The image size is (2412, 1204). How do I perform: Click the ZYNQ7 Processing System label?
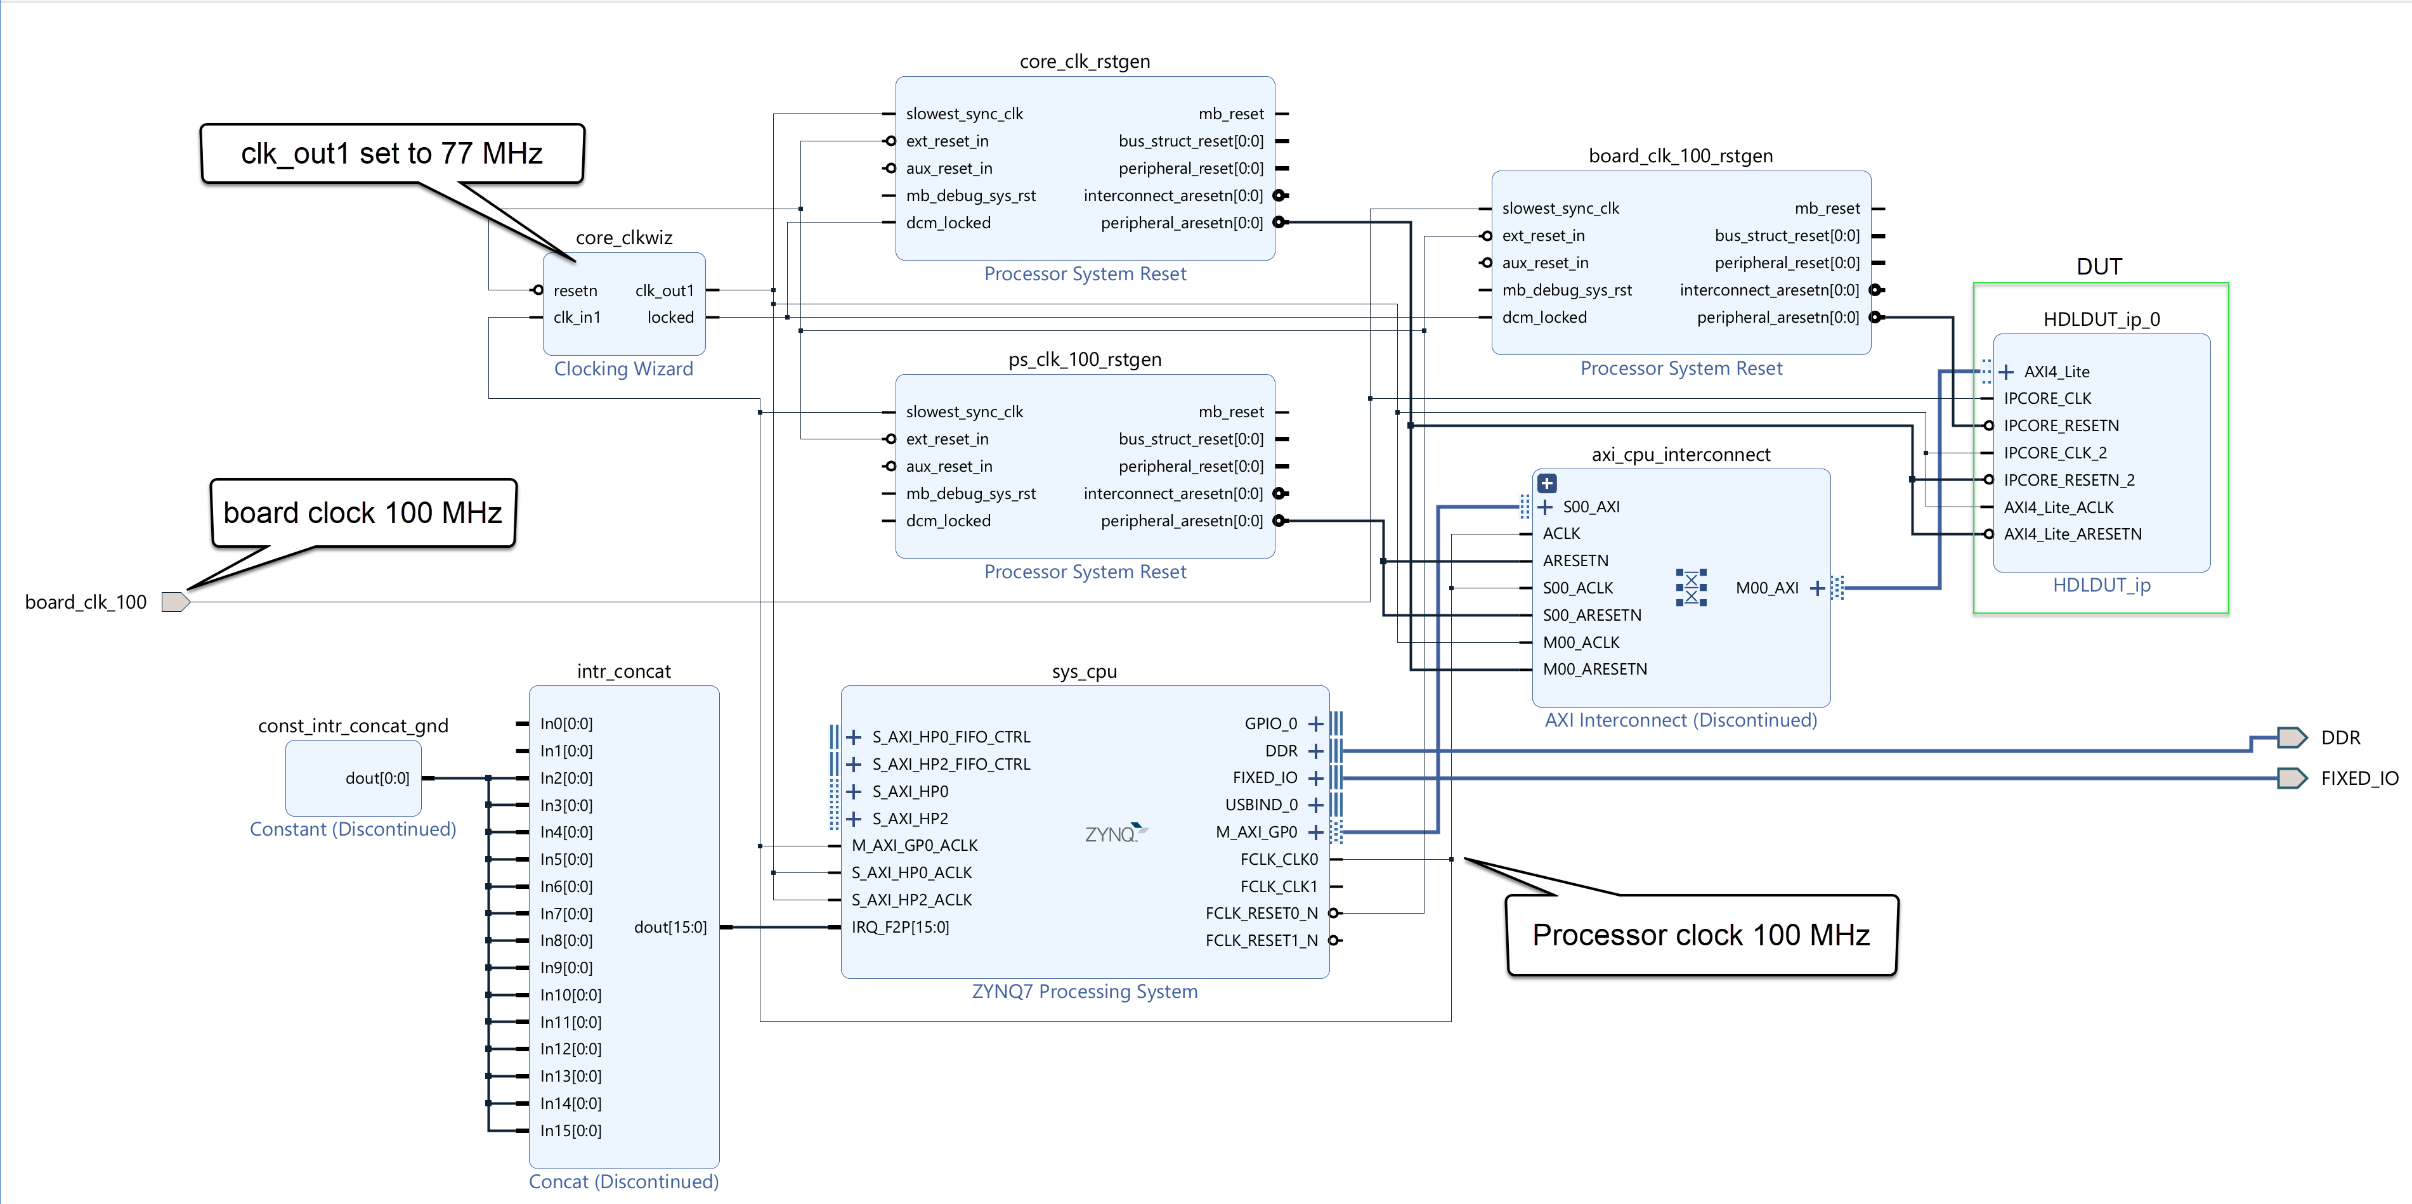click(1085, 992)
